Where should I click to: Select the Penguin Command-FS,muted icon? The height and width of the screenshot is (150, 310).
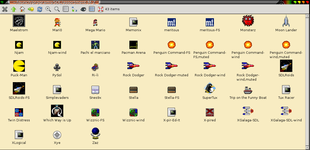click(x=210, y=45)
